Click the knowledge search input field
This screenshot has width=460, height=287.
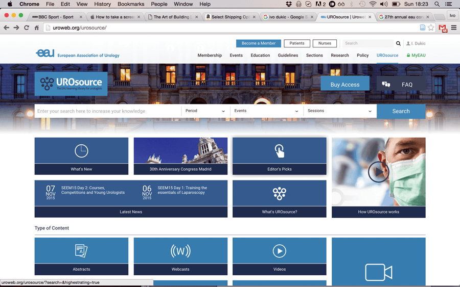pos(107,111)
